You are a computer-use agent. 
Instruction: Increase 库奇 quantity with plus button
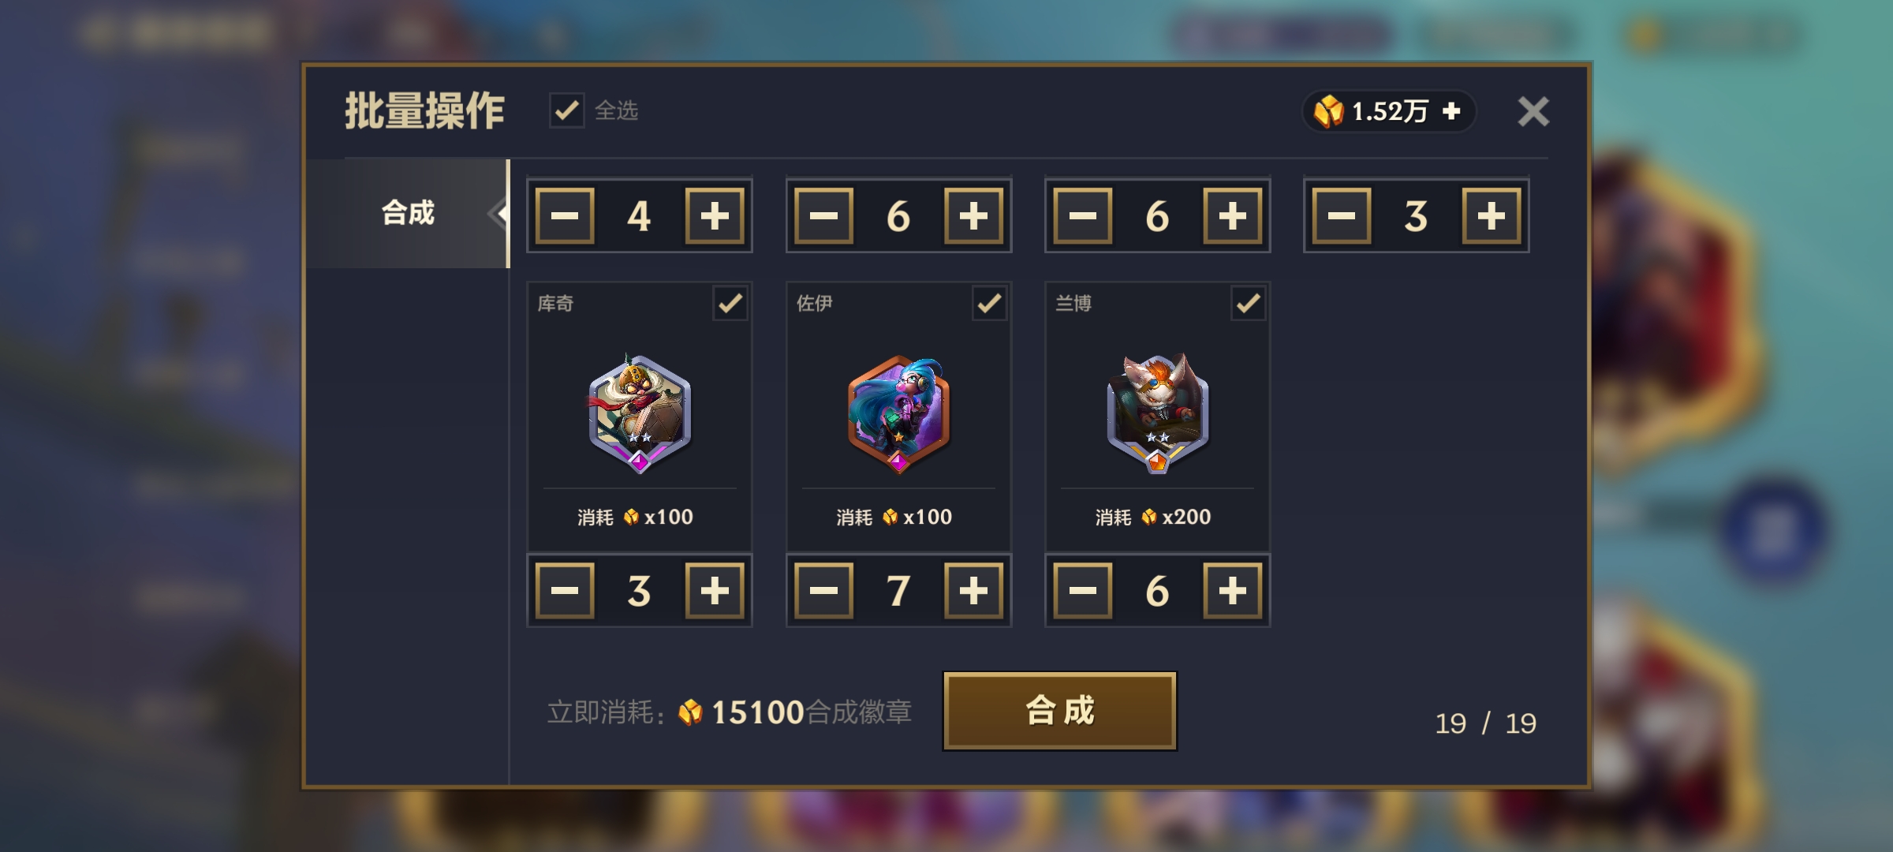click(x=715, y=590)
